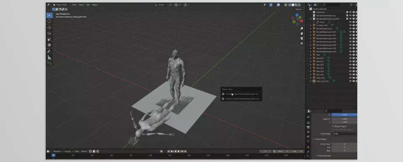Viewport: 403px width, 162px height.
Task: Toggle visibility of 3_mesh_.001
Action: (x=350, y=26)
